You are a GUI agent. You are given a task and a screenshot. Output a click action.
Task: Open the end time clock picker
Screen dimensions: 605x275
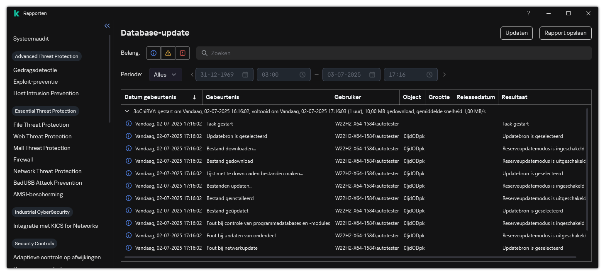pyautogui.click(x=429, y=75)
